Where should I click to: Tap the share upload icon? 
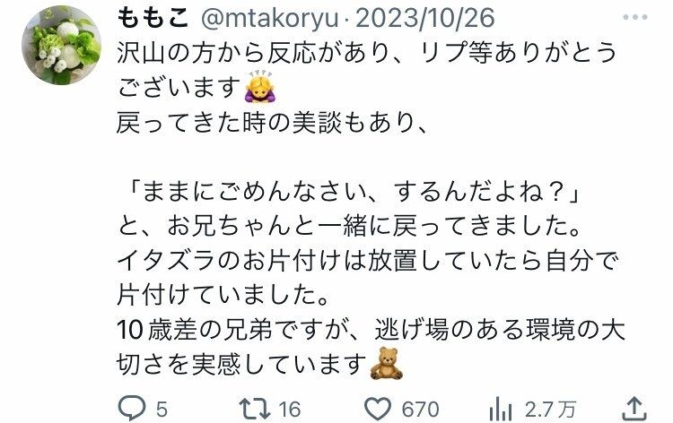point(634,409)
